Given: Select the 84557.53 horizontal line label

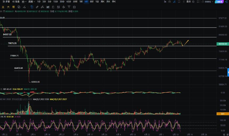Looking at the screenshot, I should click(7, 34).
